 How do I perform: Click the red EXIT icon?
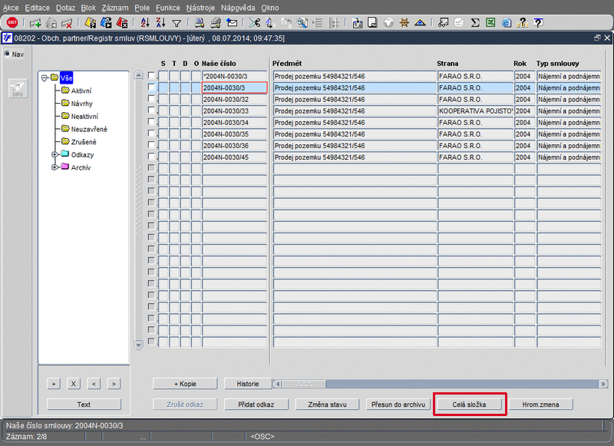pos(12,23)
